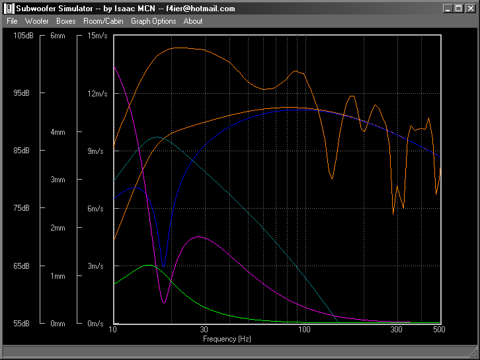Click the 10 frequency tick label
The width and height of the screenshot is (480, 360).
[x=113, y=330]
